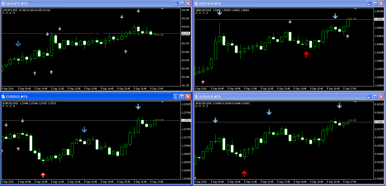Close the AUDUSD,M15 chart window

tap(381, 96)
